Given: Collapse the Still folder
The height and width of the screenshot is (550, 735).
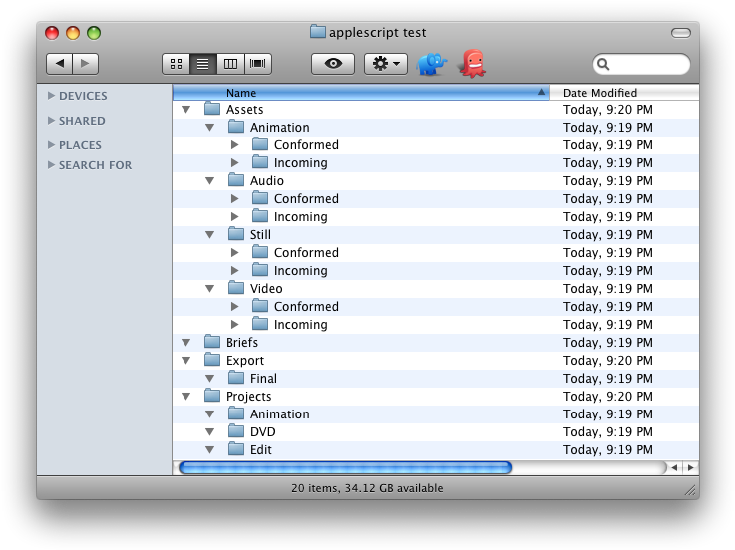Looking at the screenshot, I should 210,235.
